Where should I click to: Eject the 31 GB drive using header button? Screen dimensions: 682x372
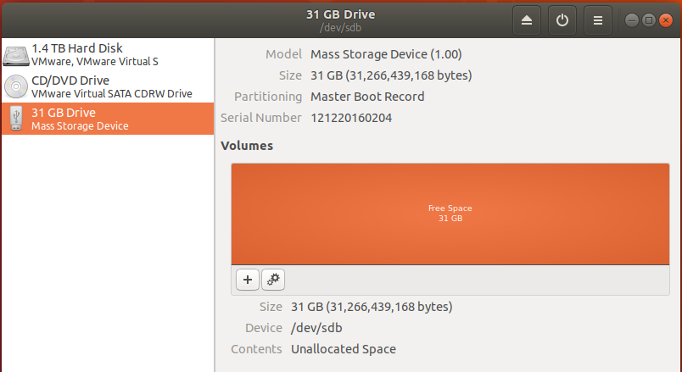pos(526,20)
